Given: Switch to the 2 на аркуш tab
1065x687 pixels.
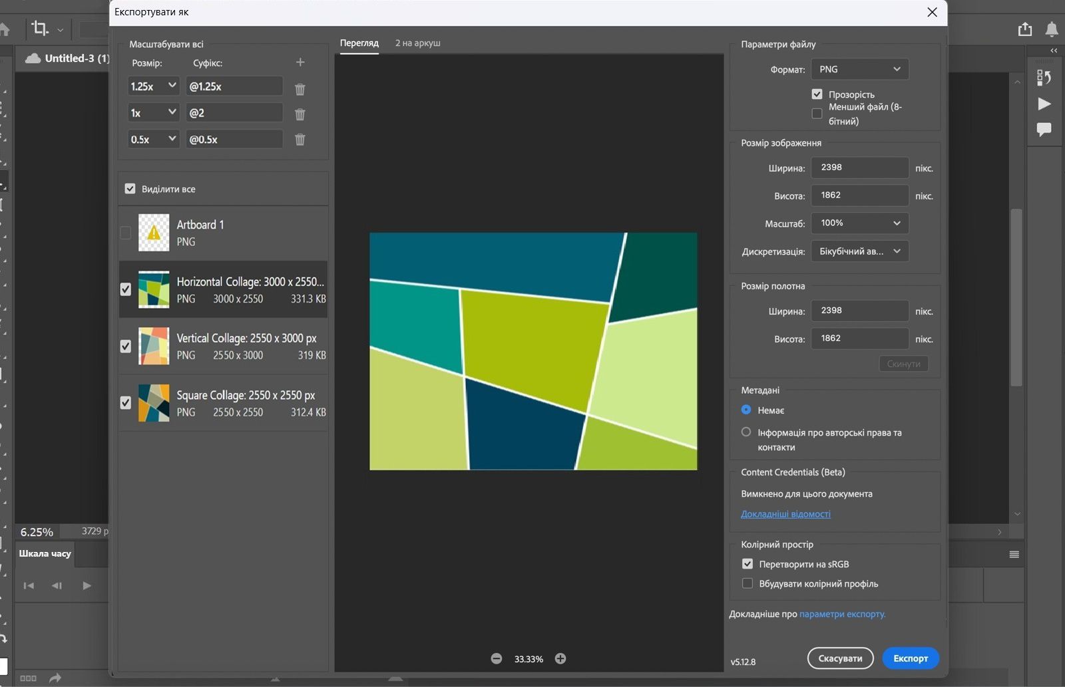Looking at the screenshot, I should click(x=417, y=43).
